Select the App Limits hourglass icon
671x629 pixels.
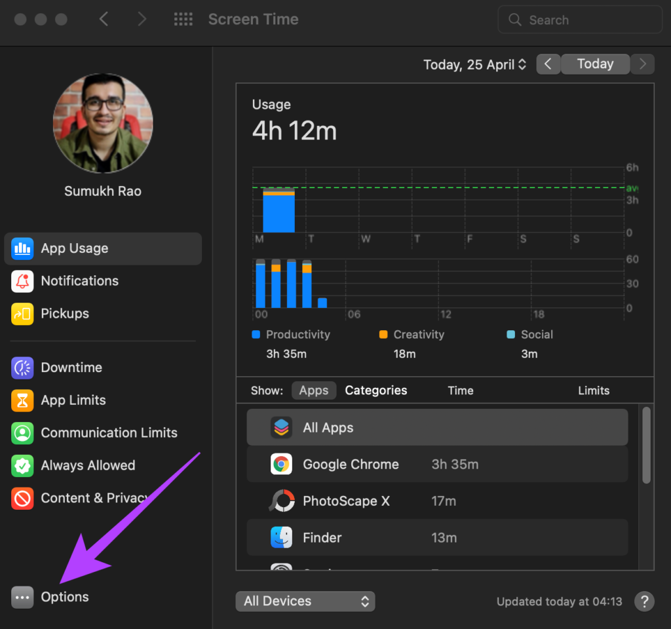[x=22, y=400]
